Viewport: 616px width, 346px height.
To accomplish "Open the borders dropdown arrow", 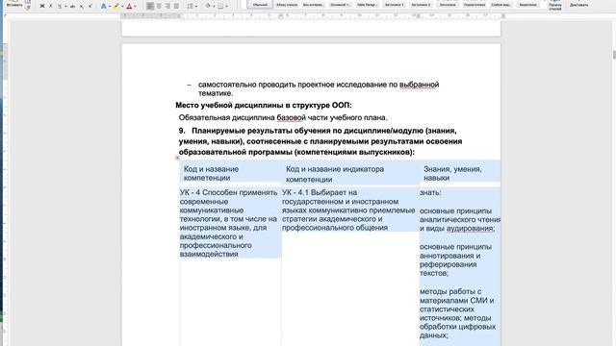I will (226, 7).
